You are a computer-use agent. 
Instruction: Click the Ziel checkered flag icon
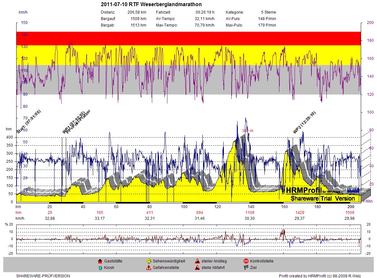tap(246, 268)
